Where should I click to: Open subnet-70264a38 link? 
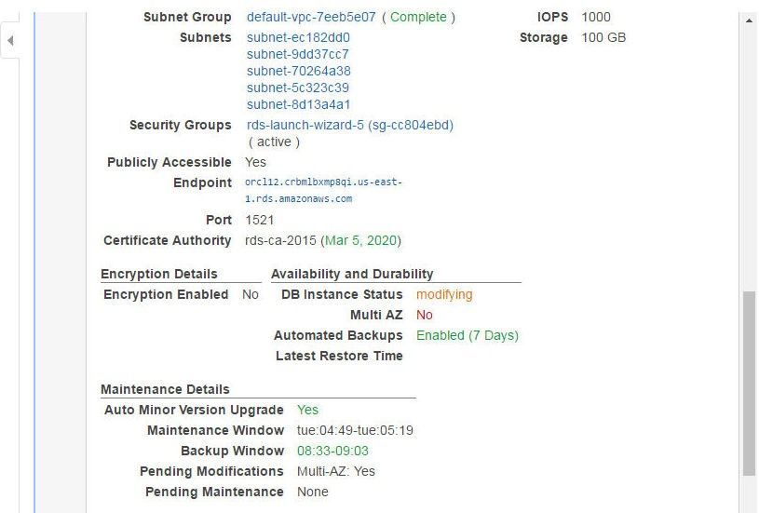pos(299,71)
